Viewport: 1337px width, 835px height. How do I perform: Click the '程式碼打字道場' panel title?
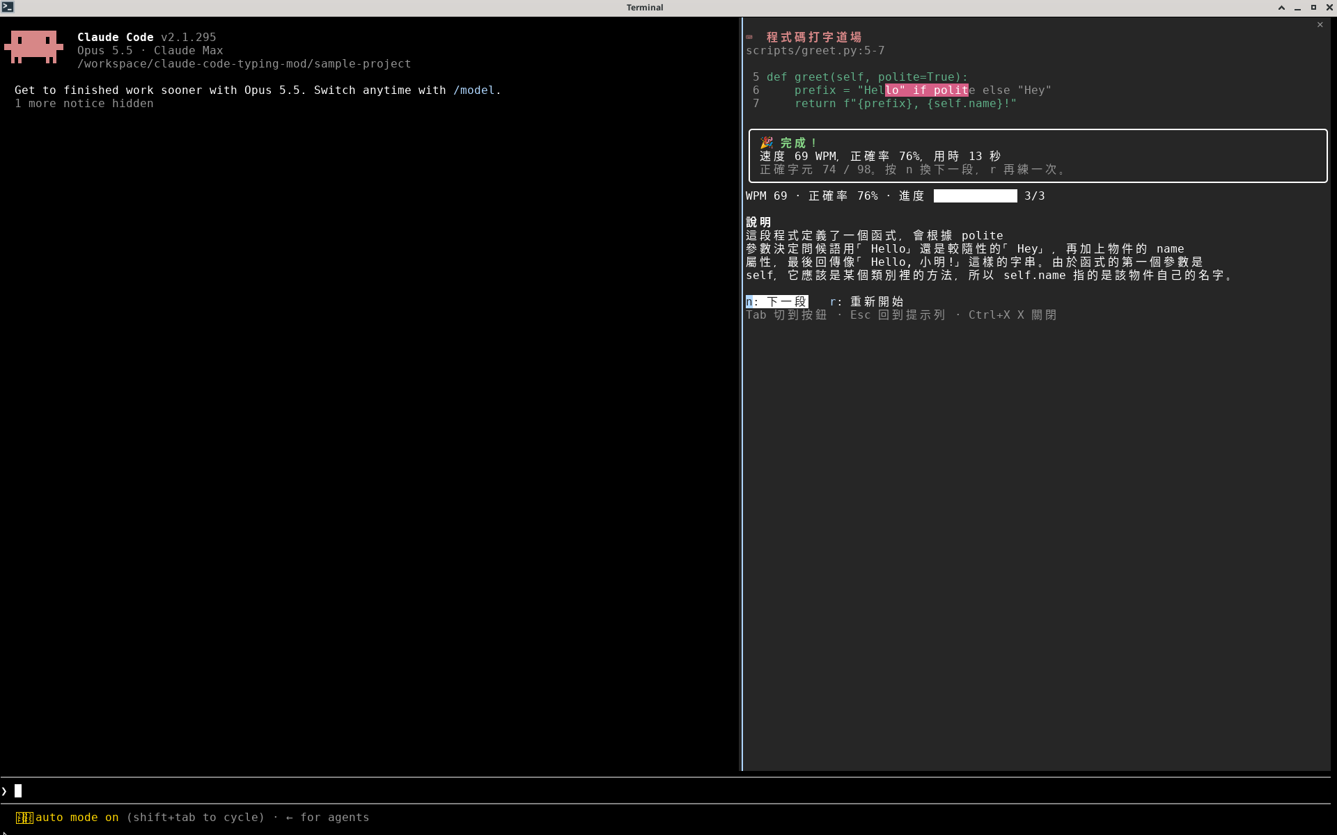(814, 37)
